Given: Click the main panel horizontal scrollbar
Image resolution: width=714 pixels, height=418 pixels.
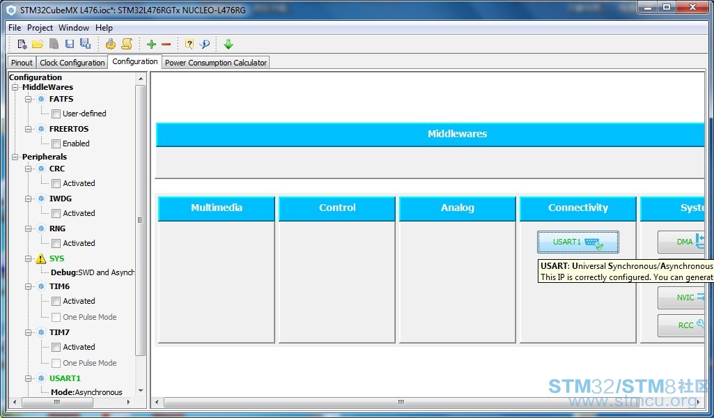Looking at the screenshot, I should coord(401,403).
